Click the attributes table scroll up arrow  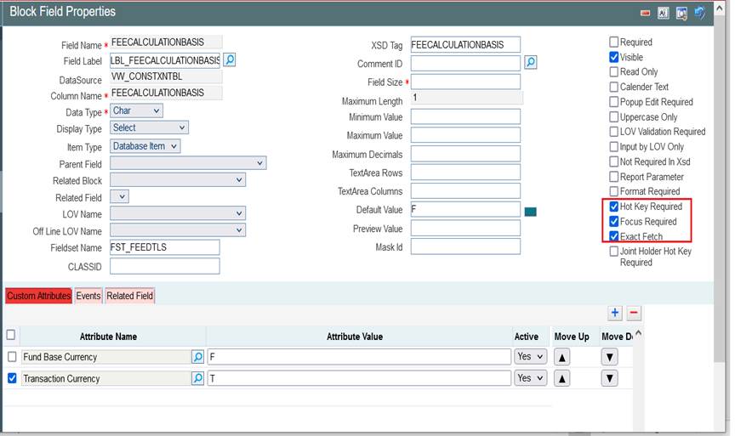[x=637, y=334]
